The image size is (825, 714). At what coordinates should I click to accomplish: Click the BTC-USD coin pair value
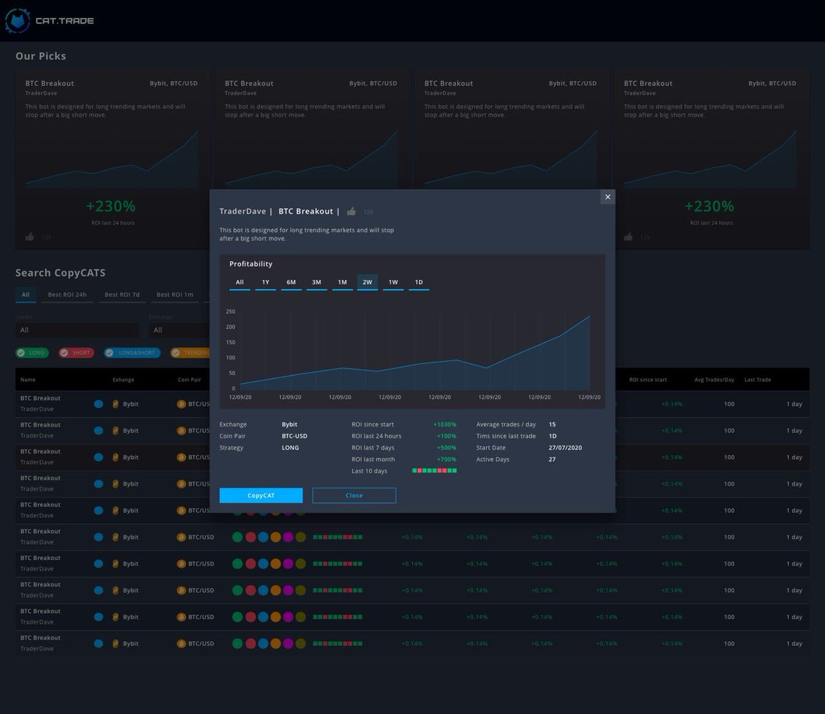pyautogui.click(x=294, y=436)
